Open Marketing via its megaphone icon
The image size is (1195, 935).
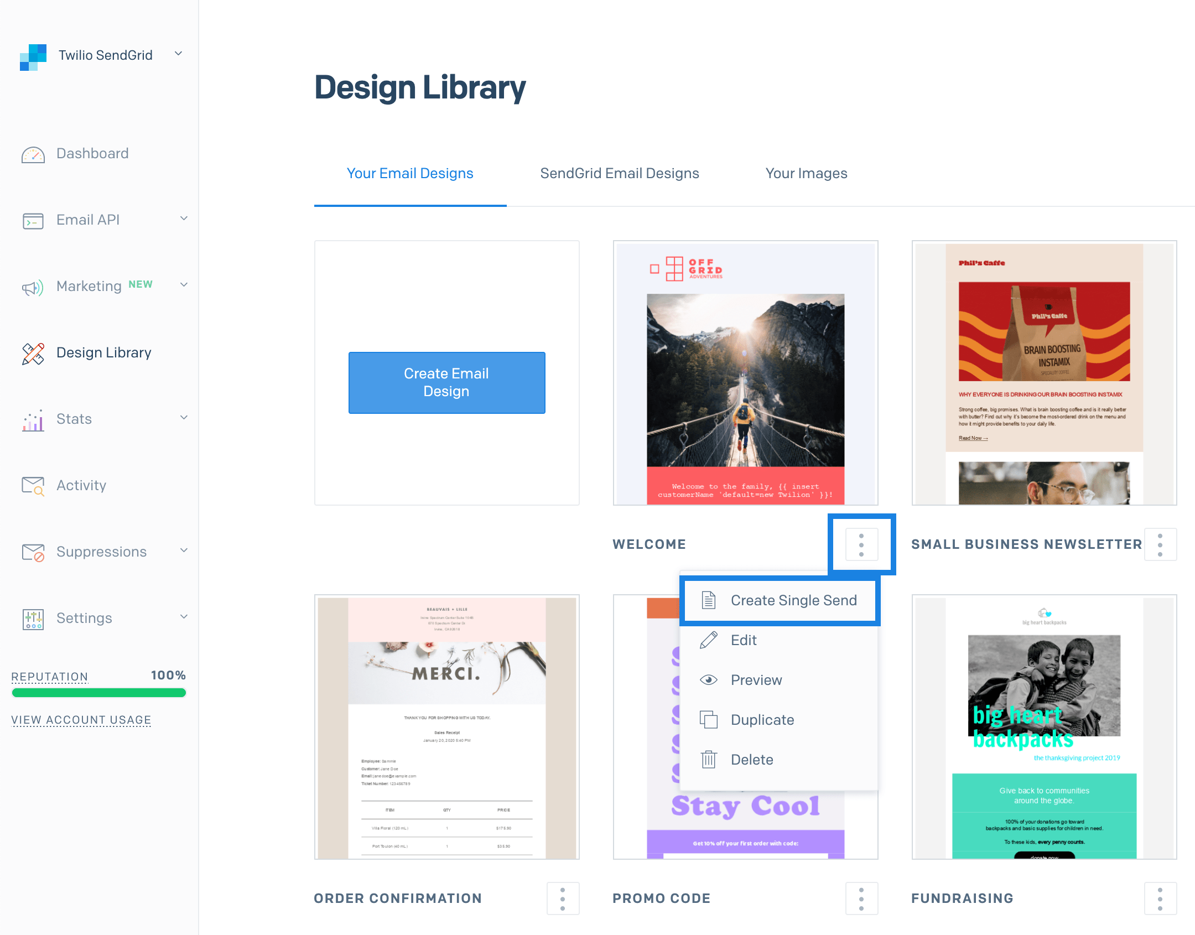click(33, 287)
